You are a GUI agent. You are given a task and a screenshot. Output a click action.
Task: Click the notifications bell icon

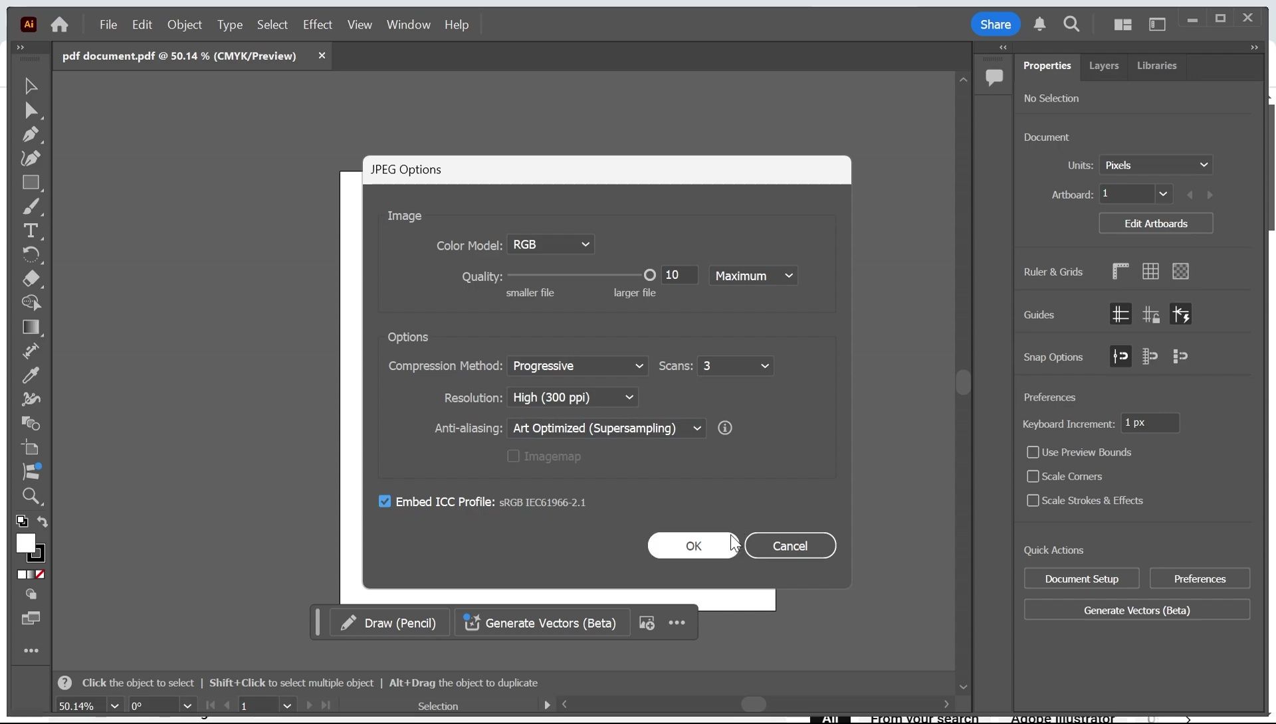click(1039, 25)
